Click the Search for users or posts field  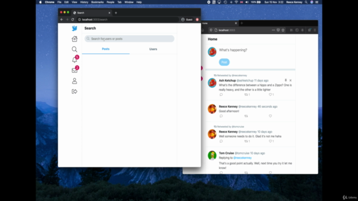pos(129,39)
